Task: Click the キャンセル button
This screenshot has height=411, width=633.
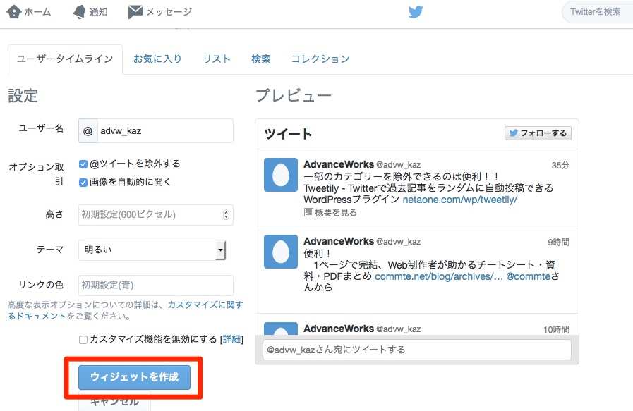Action: point(114,401)
